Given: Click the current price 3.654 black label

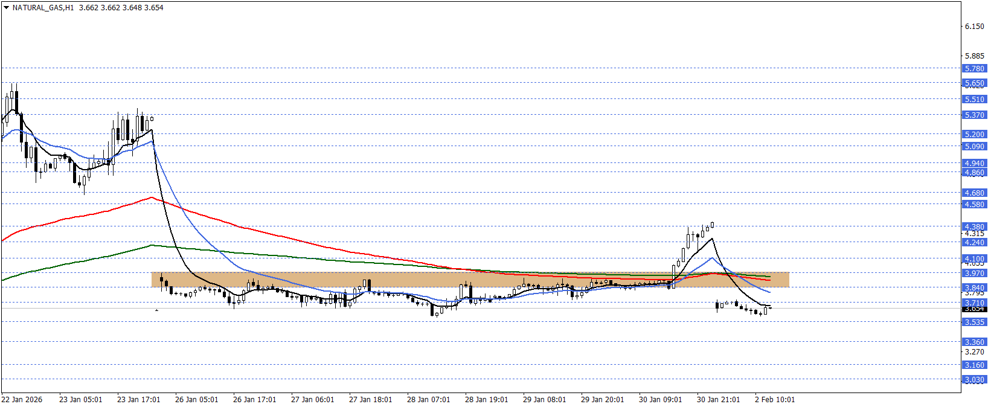Looking at the screenshot, I should pos(974,309).
